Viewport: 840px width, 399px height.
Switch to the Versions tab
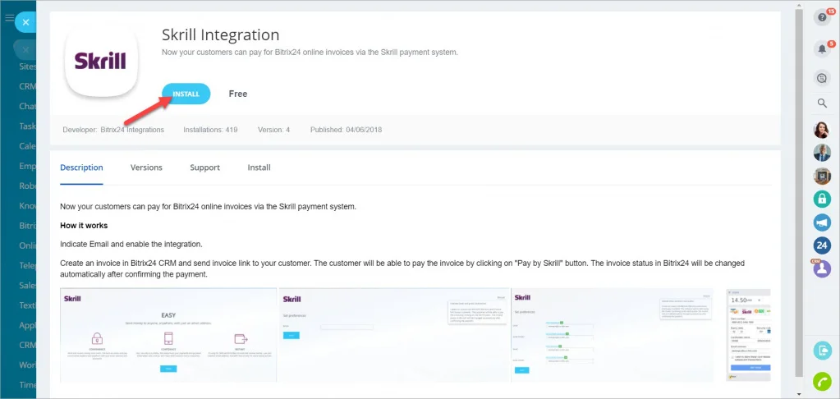(x=146, y=167)
